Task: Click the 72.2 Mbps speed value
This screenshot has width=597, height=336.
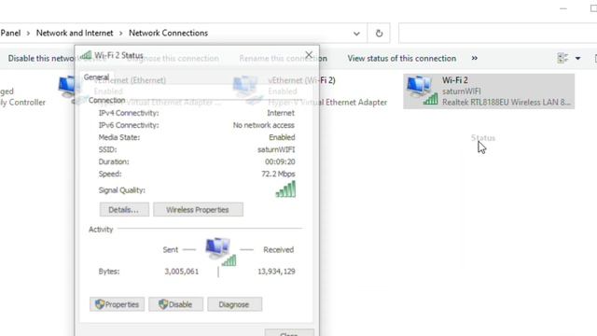Action: 278,175
